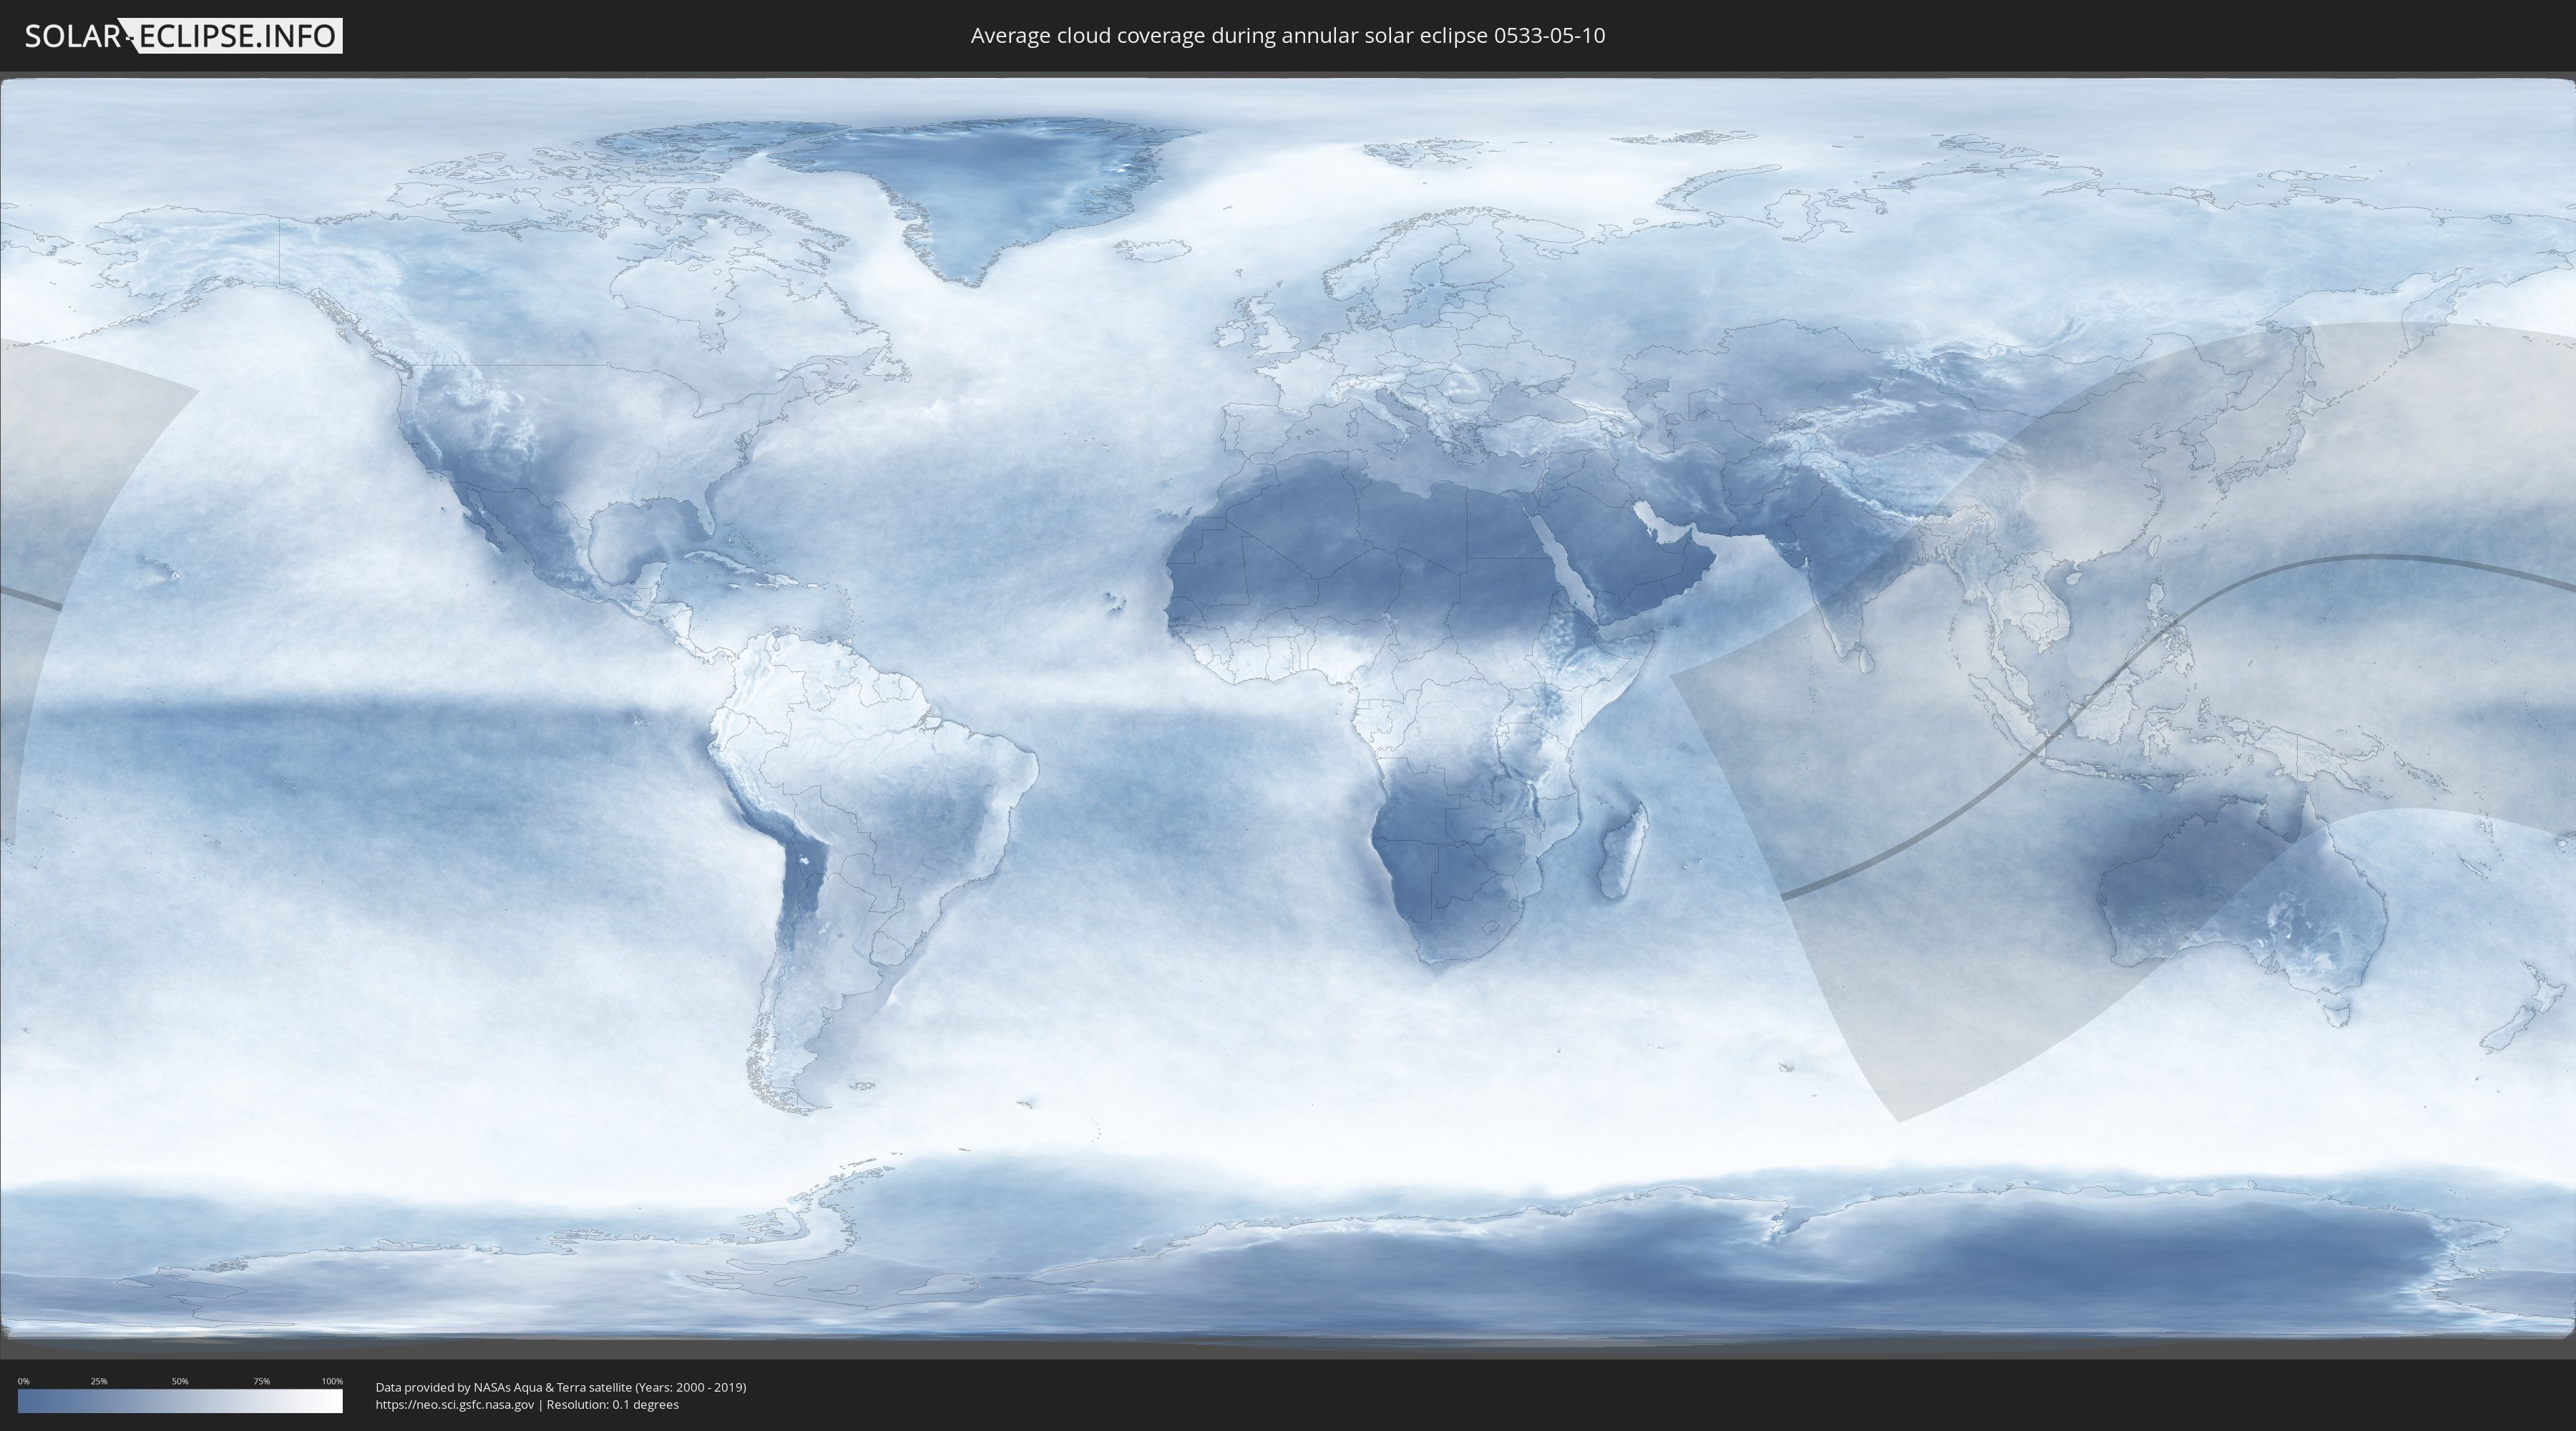Image resolution: width=2576 pixels, height=1431 pixels.
Task: Click the SOLAR-ECLIPSE.INFO logo
Action: pyautogui.click(x=183, y=36)
